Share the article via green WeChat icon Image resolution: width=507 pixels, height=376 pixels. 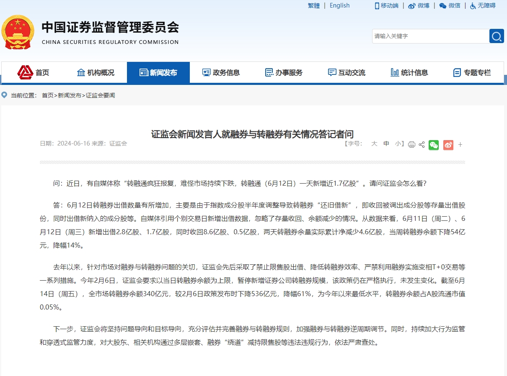click(x=434, y=145)
